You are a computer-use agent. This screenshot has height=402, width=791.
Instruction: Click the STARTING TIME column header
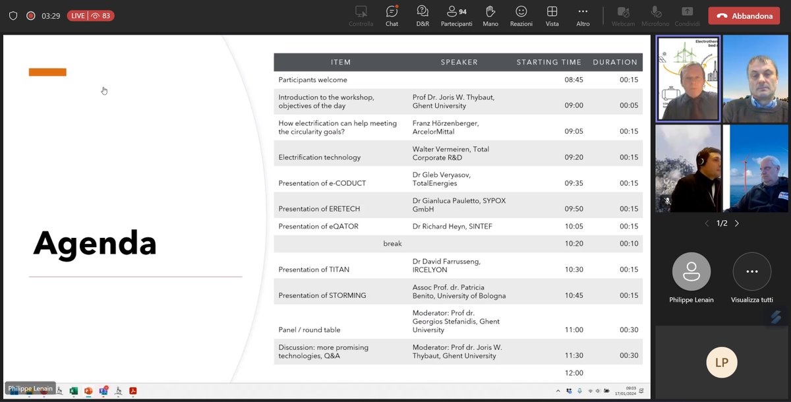(549, 62)
